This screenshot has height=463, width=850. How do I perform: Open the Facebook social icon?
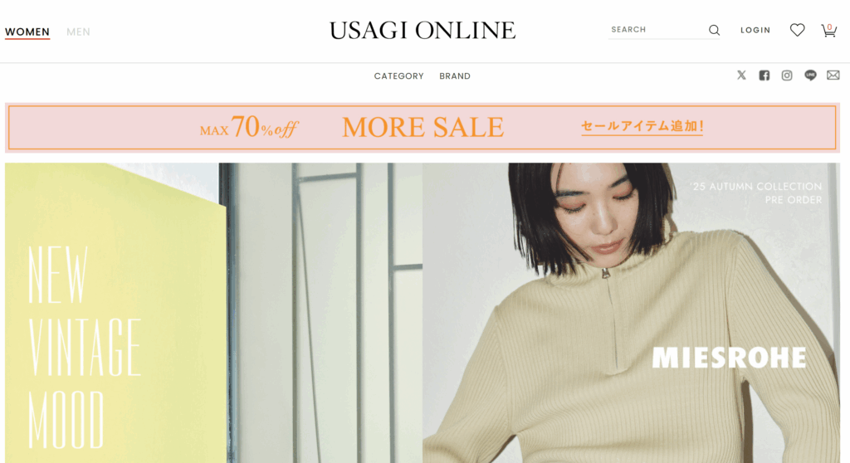tap(764, 76)
